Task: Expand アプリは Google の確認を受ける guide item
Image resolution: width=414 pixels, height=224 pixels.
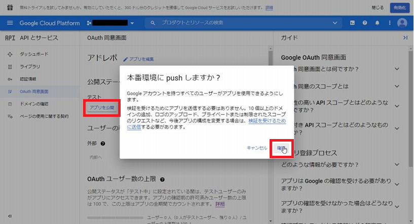Action: [x=397, y=184]
